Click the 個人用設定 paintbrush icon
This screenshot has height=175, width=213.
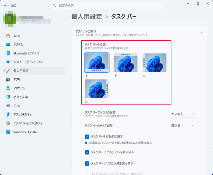pos(8,71)
